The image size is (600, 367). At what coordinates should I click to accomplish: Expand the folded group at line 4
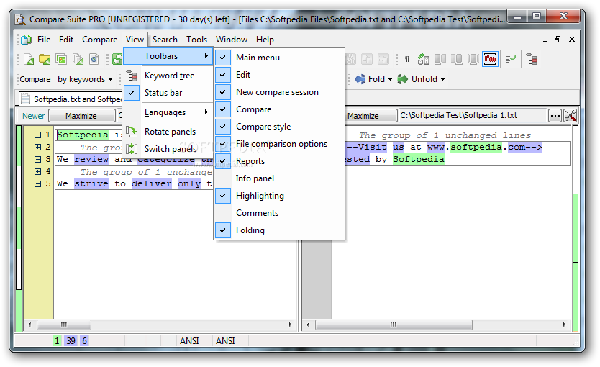(37, 171)
